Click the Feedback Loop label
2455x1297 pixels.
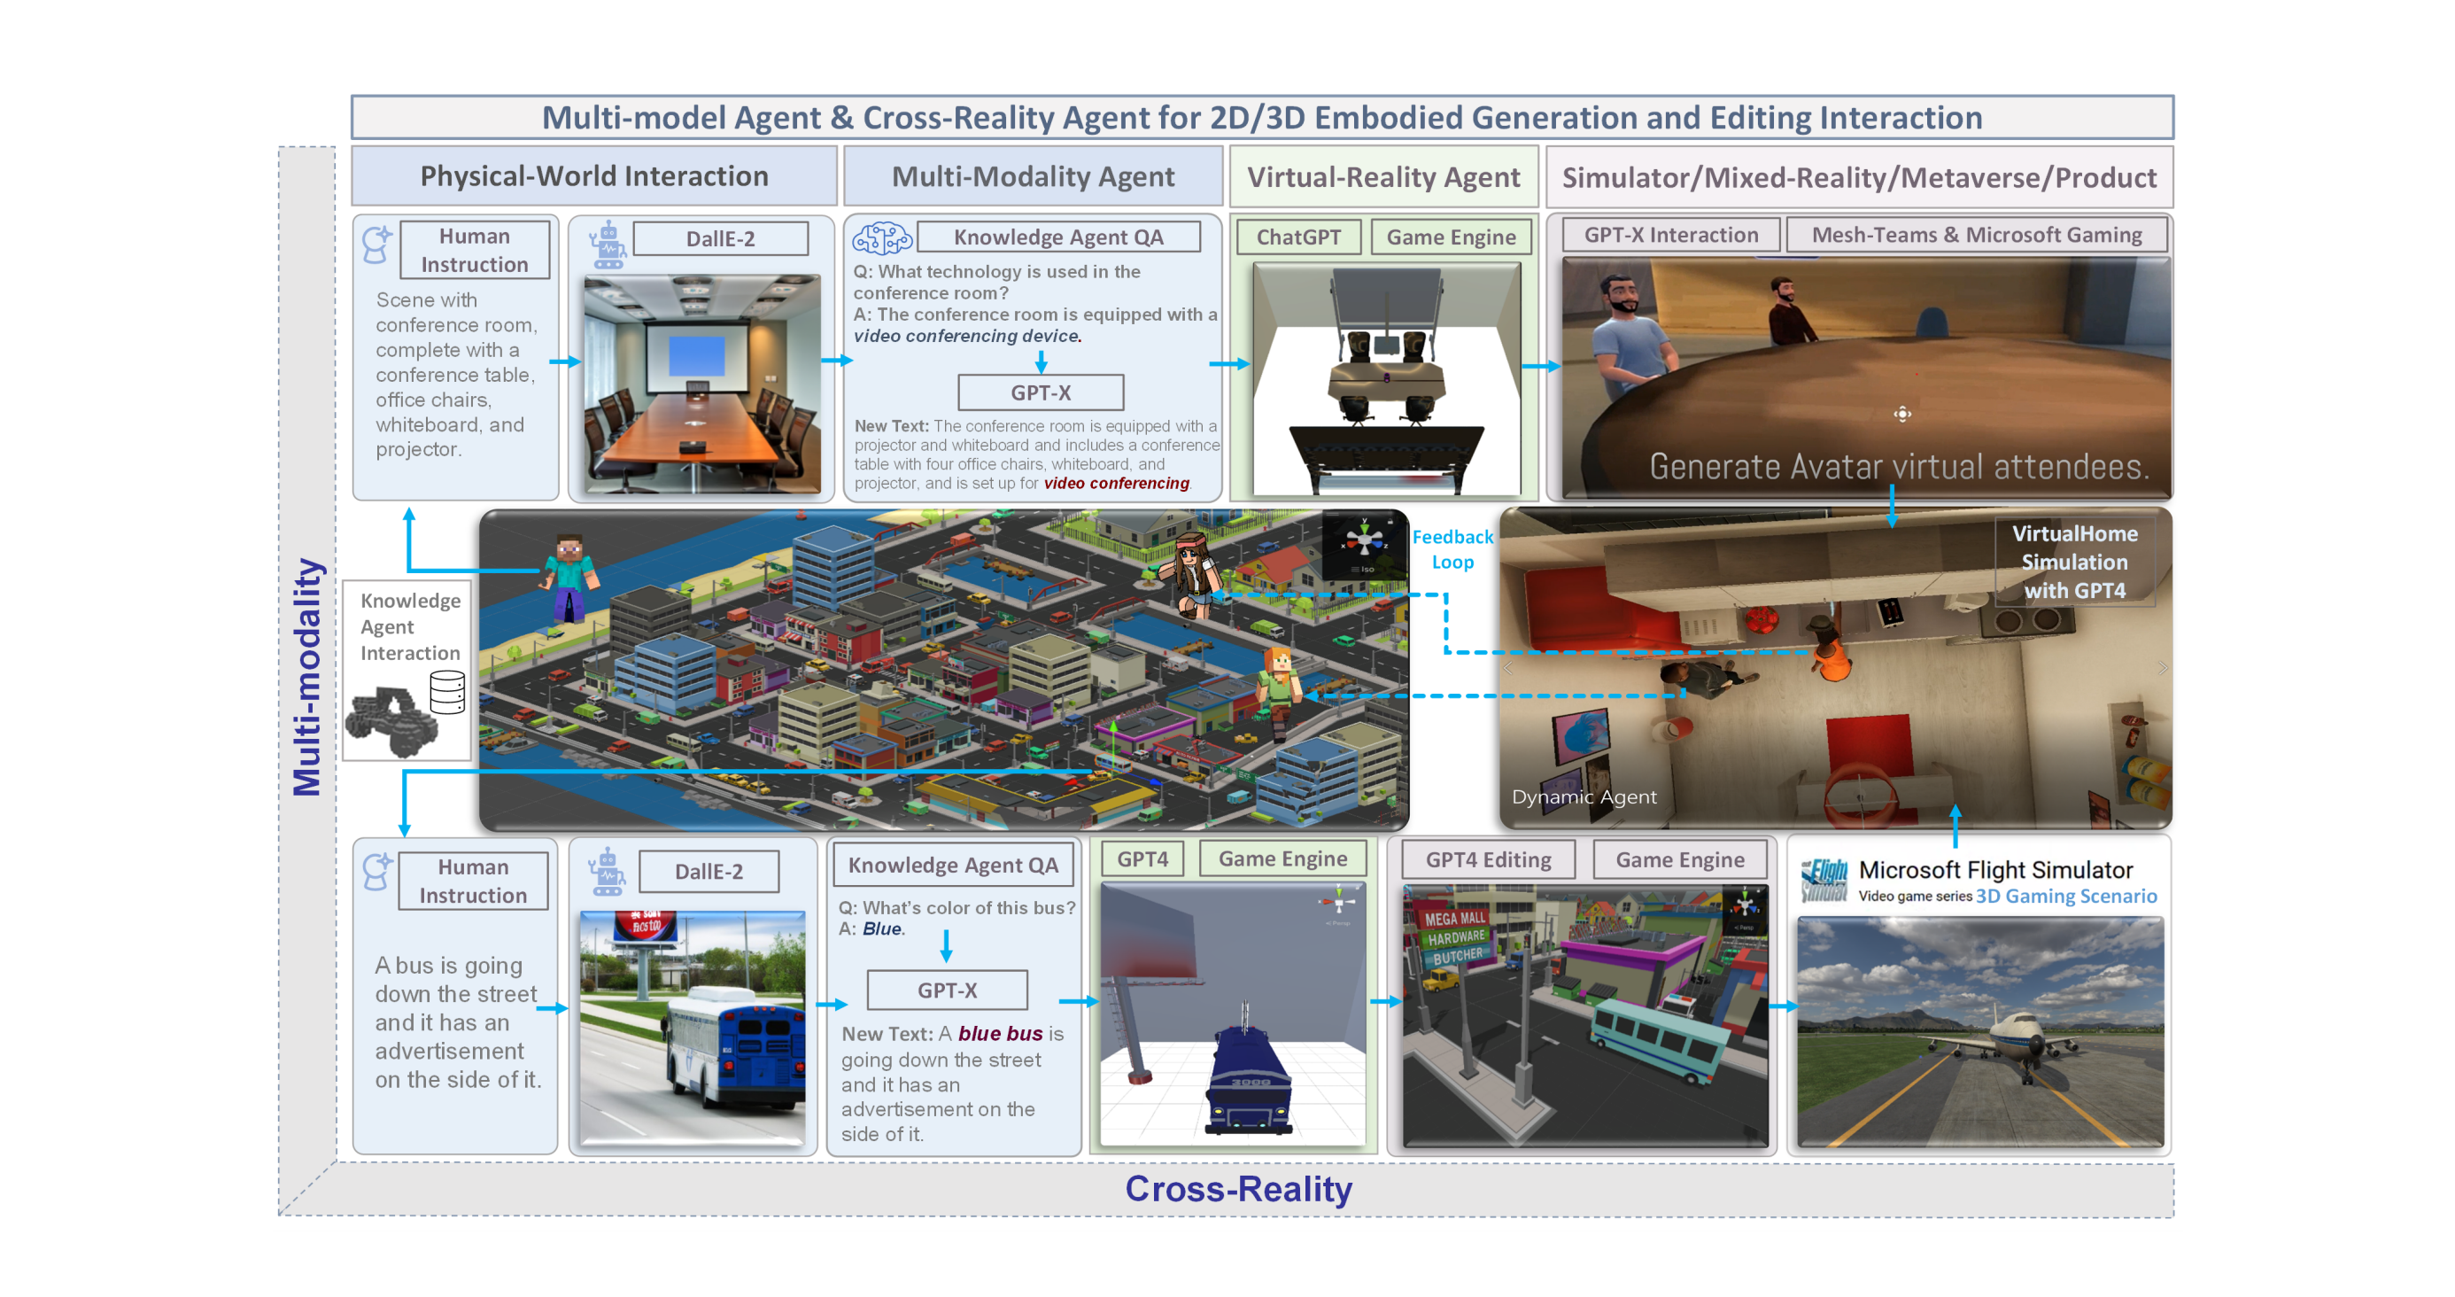click(x=1452, y=549)
